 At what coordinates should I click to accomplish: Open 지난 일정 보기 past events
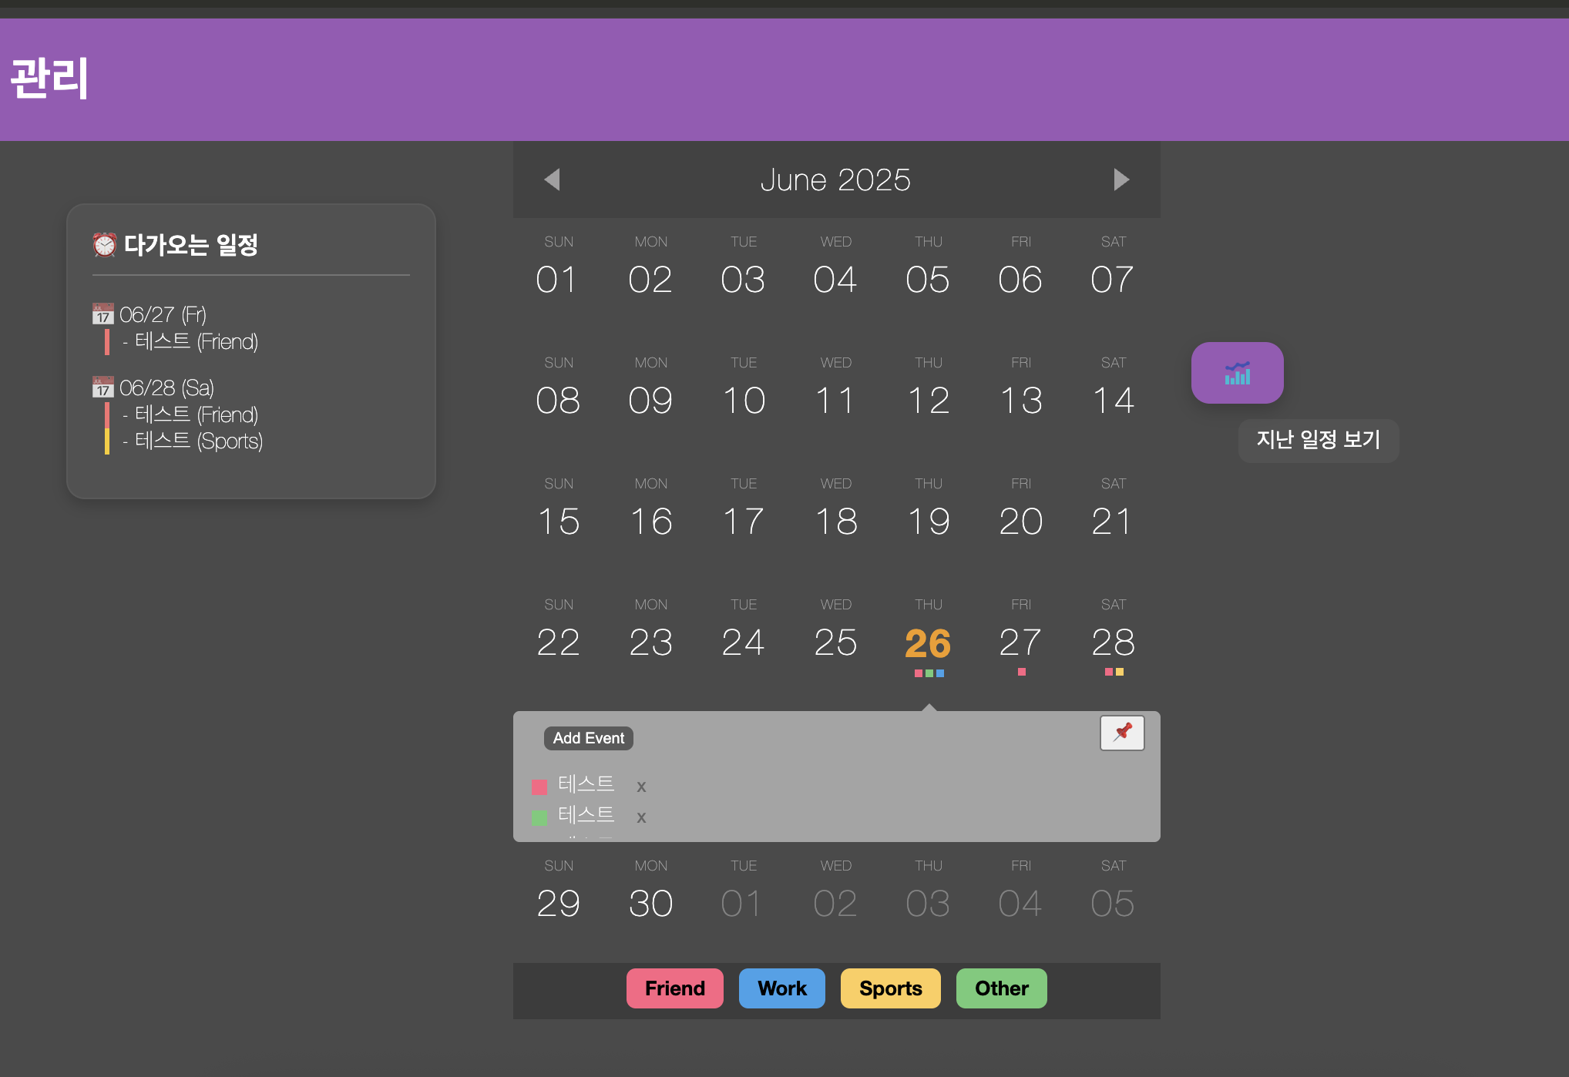pos(1318,440)
